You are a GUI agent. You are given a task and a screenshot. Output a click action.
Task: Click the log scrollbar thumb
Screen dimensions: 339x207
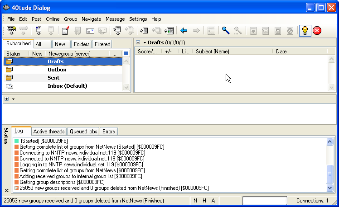tap(329, 174)
